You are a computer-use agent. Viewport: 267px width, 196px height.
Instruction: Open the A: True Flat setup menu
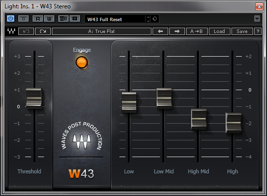[102, 31]
